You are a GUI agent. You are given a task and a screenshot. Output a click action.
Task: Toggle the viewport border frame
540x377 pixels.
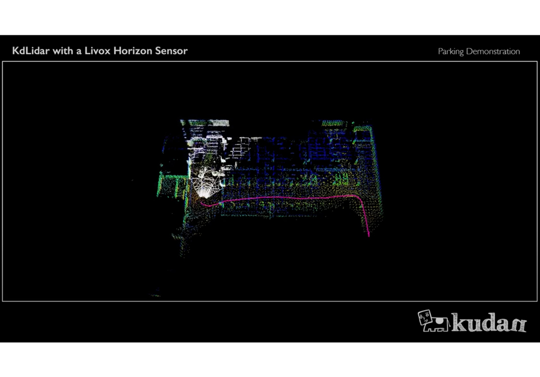pyautogui.click(x=270, y=61)
